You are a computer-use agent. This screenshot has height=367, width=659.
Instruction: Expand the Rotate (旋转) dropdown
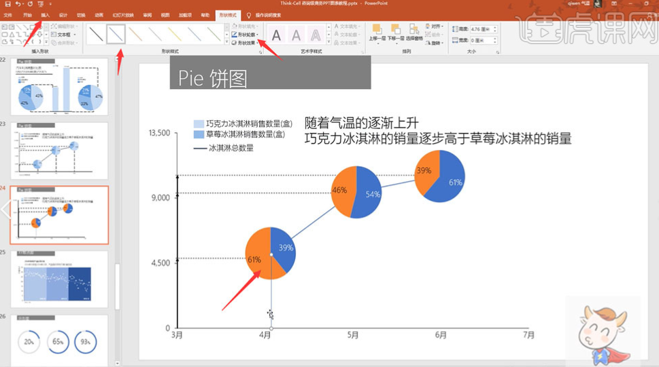pyautogui.click(x=435, y=43)
